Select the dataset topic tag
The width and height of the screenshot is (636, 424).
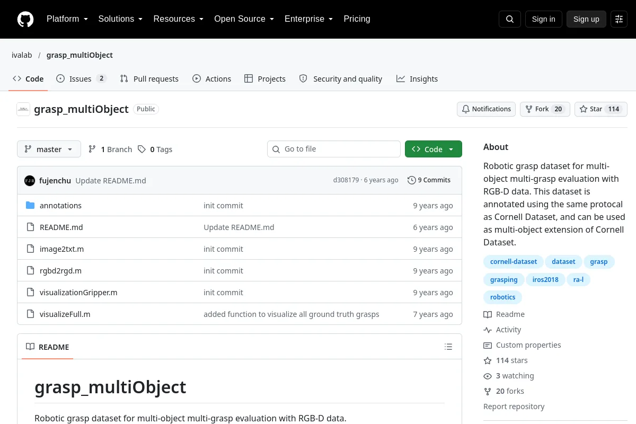point(563,262)
